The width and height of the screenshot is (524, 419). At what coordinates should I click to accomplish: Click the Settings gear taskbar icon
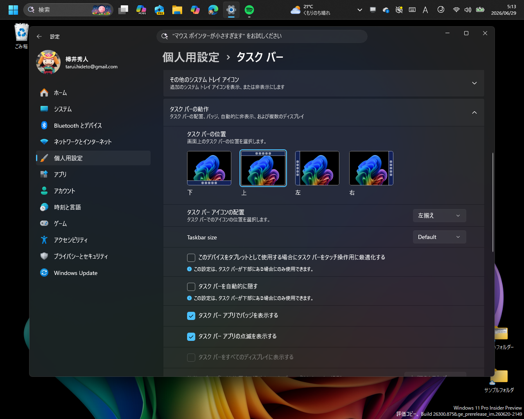231,10
